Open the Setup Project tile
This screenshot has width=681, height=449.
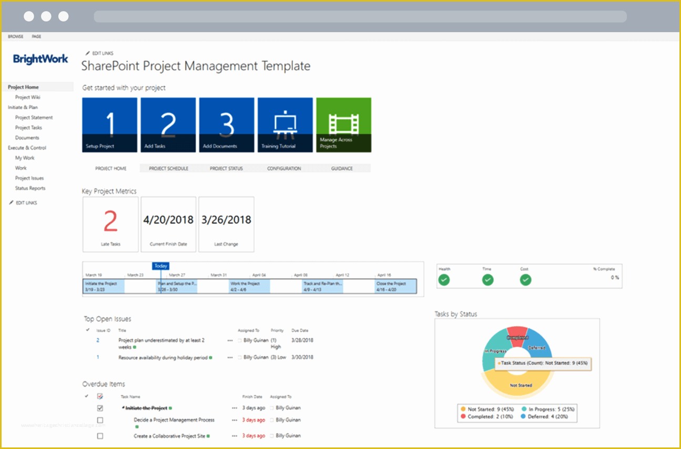pos(110,125)
